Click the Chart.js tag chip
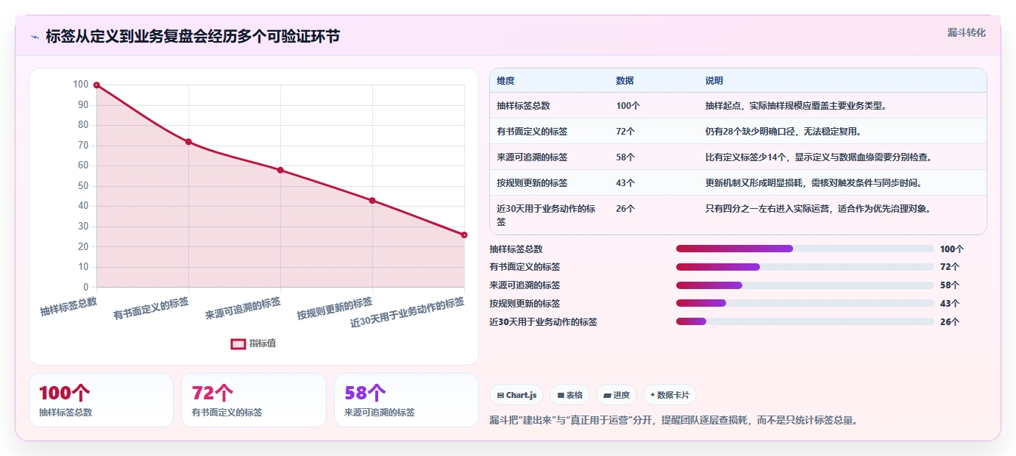This screenshot has width=1016, height=456. (x=516, y=395)
